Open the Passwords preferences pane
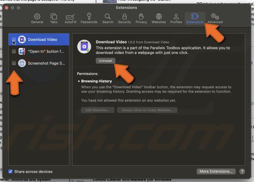 pyautogui.click(x=89, y=19)
